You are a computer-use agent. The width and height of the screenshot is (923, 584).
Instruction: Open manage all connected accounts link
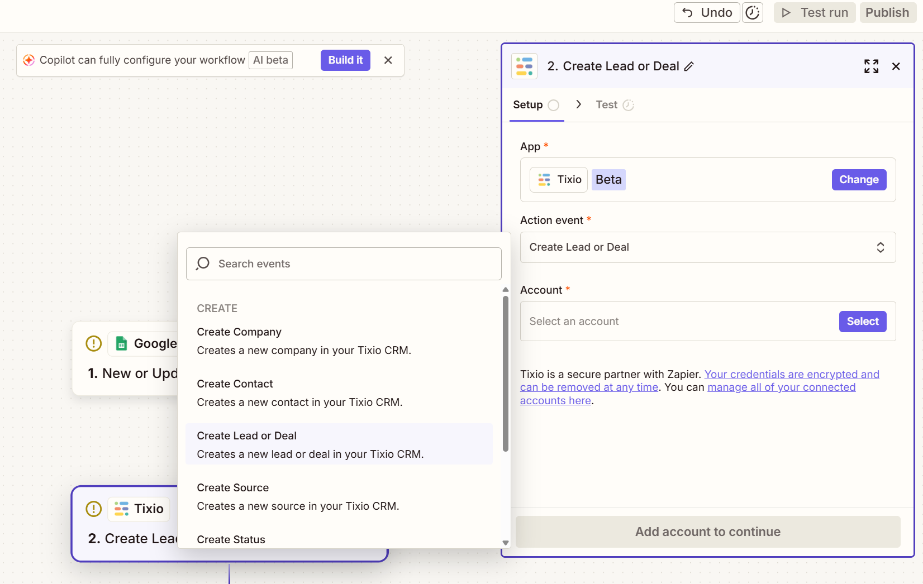(x=688, y=394)
